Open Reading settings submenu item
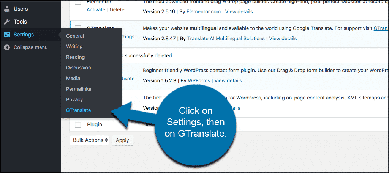 point(75,57)
